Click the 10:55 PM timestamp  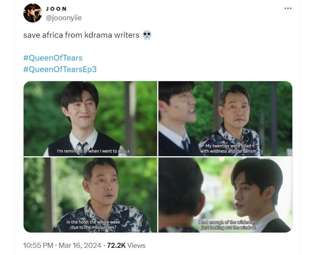click(x=38, y=245)
